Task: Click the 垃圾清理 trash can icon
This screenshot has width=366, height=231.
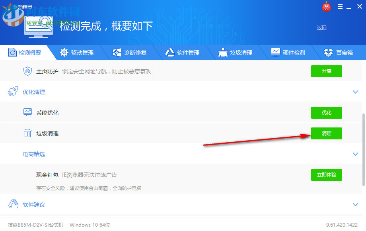Action: pyautogui.click(x=27, y=133)
